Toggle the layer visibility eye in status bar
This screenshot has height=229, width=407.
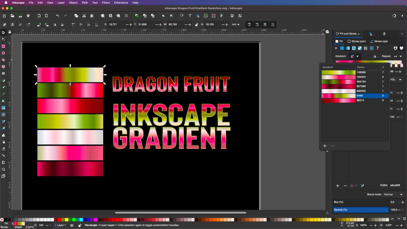[x=71, y=225]
